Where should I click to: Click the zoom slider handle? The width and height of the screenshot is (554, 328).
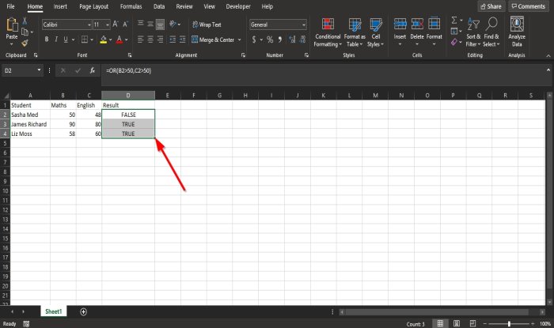tap(509, 324)
